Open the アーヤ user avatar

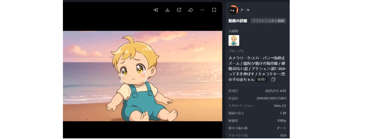point(233,10)
